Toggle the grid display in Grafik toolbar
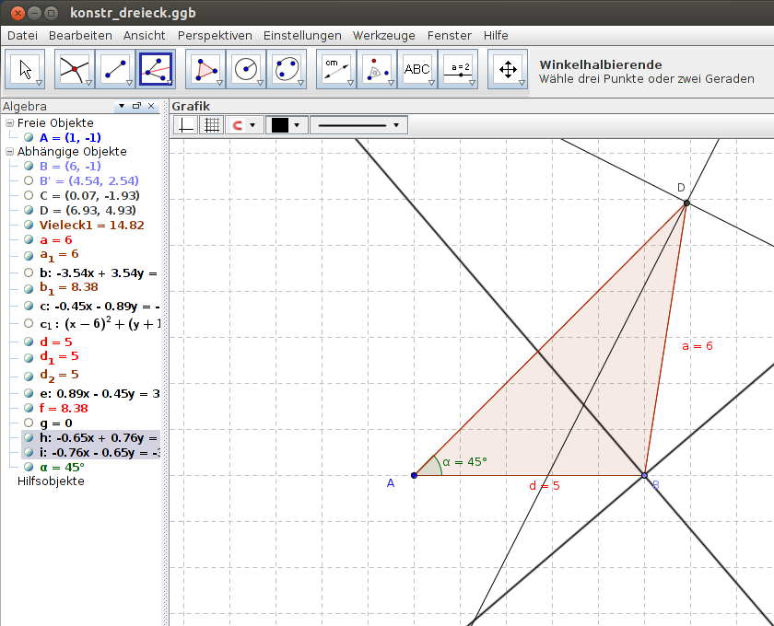 [211, 124]
